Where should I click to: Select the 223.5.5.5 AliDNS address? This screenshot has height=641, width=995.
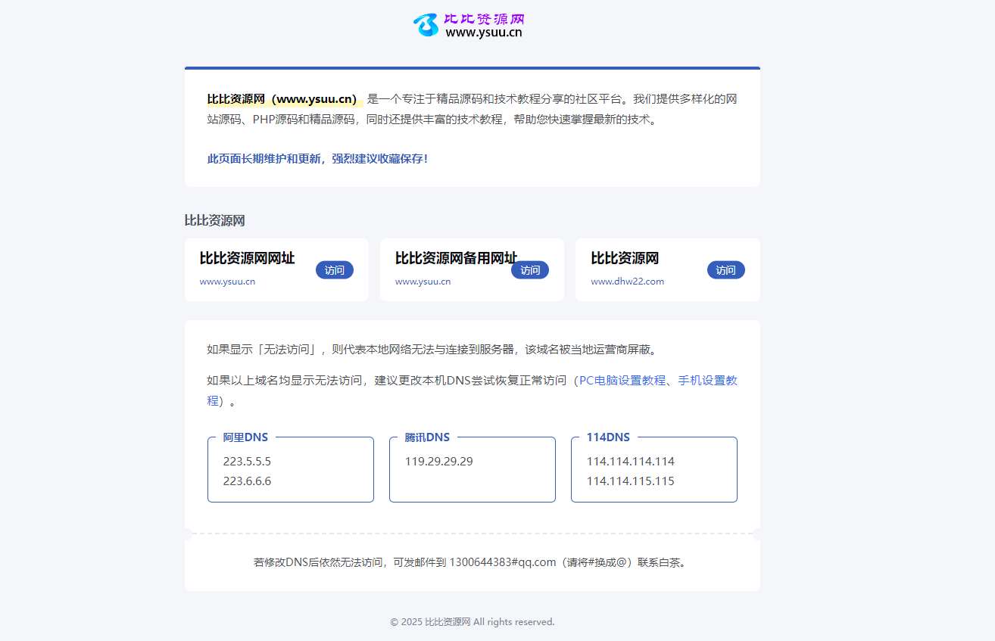click(x=247, y=462)
